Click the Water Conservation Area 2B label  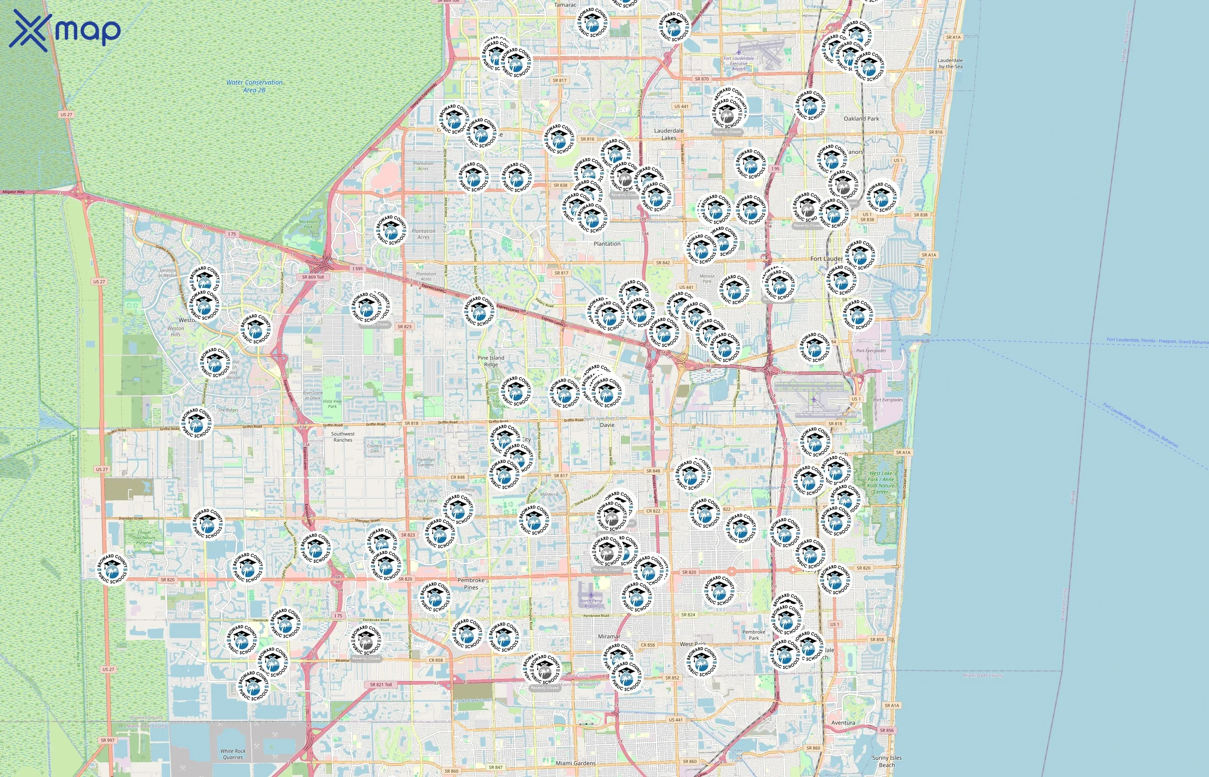coord(254,86)
